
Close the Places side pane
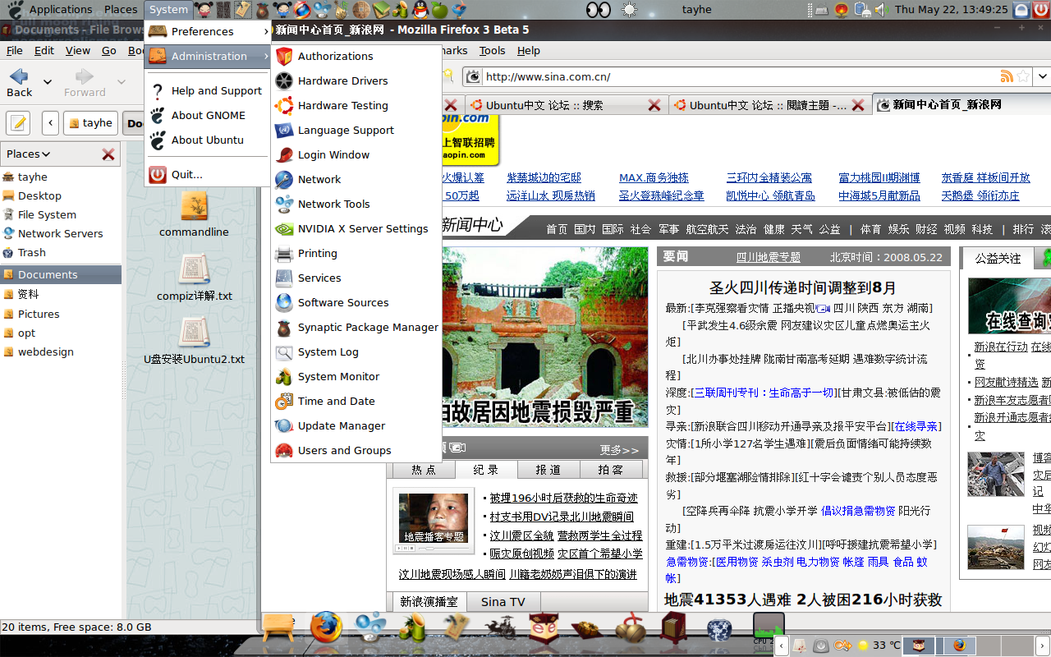[108, 154]
